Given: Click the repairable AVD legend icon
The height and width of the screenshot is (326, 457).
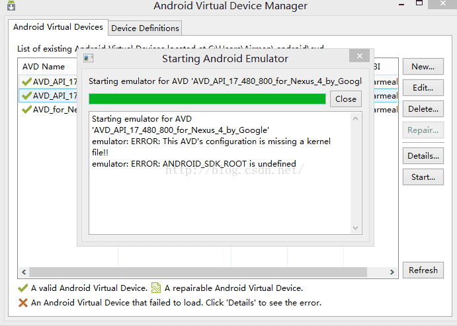Looking at the screenshot, I should coord(156,288).
